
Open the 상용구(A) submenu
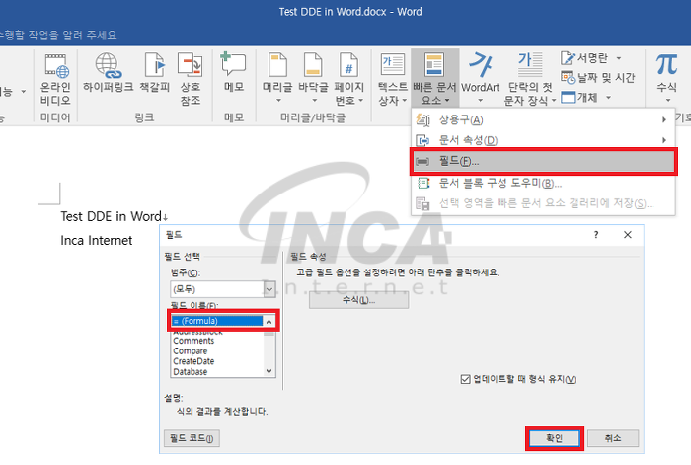click(543, 119)
